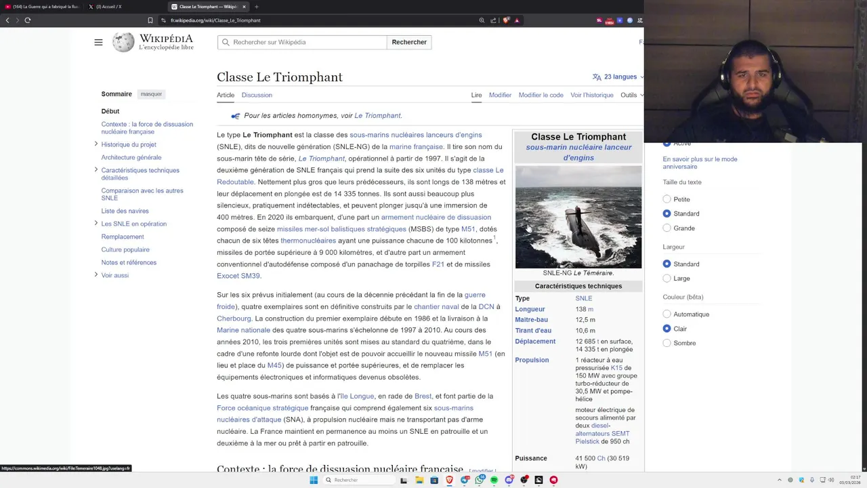Select Grande text size

click(x=667, y=228)
